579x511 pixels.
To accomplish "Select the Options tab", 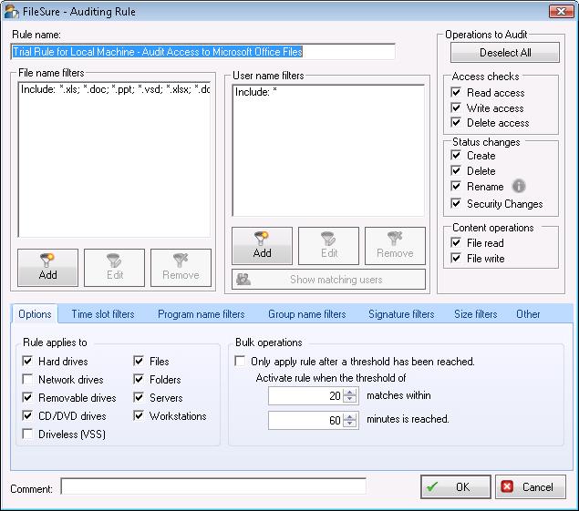I will 35,314.
